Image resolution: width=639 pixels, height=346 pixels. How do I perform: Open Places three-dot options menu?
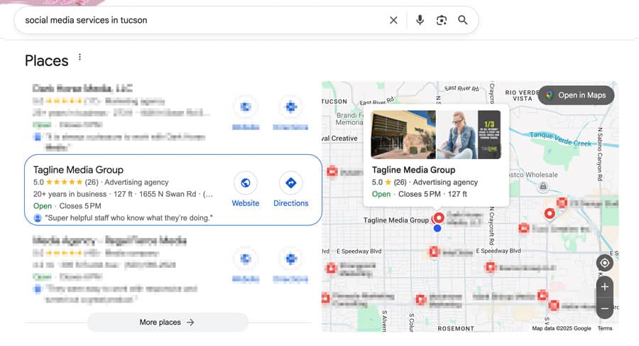coord(80,57)
